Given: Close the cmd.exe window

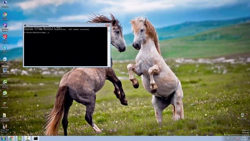Looking at the screenshot, I should click(x=108, y=25).
